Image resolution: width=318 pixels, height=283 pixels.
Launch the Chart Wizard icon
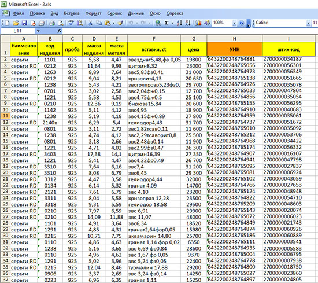point(198,23)
